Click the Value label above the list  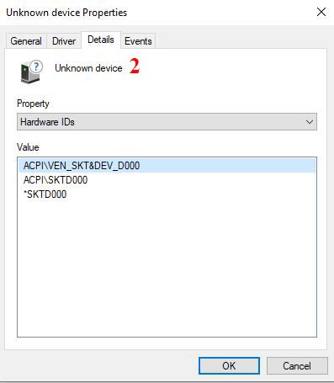[x=28, y=147]
